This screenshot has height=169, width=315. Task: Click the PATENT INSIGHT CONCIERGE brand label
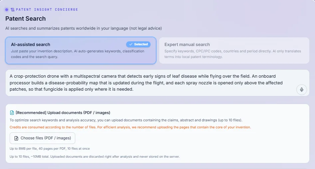47,9
